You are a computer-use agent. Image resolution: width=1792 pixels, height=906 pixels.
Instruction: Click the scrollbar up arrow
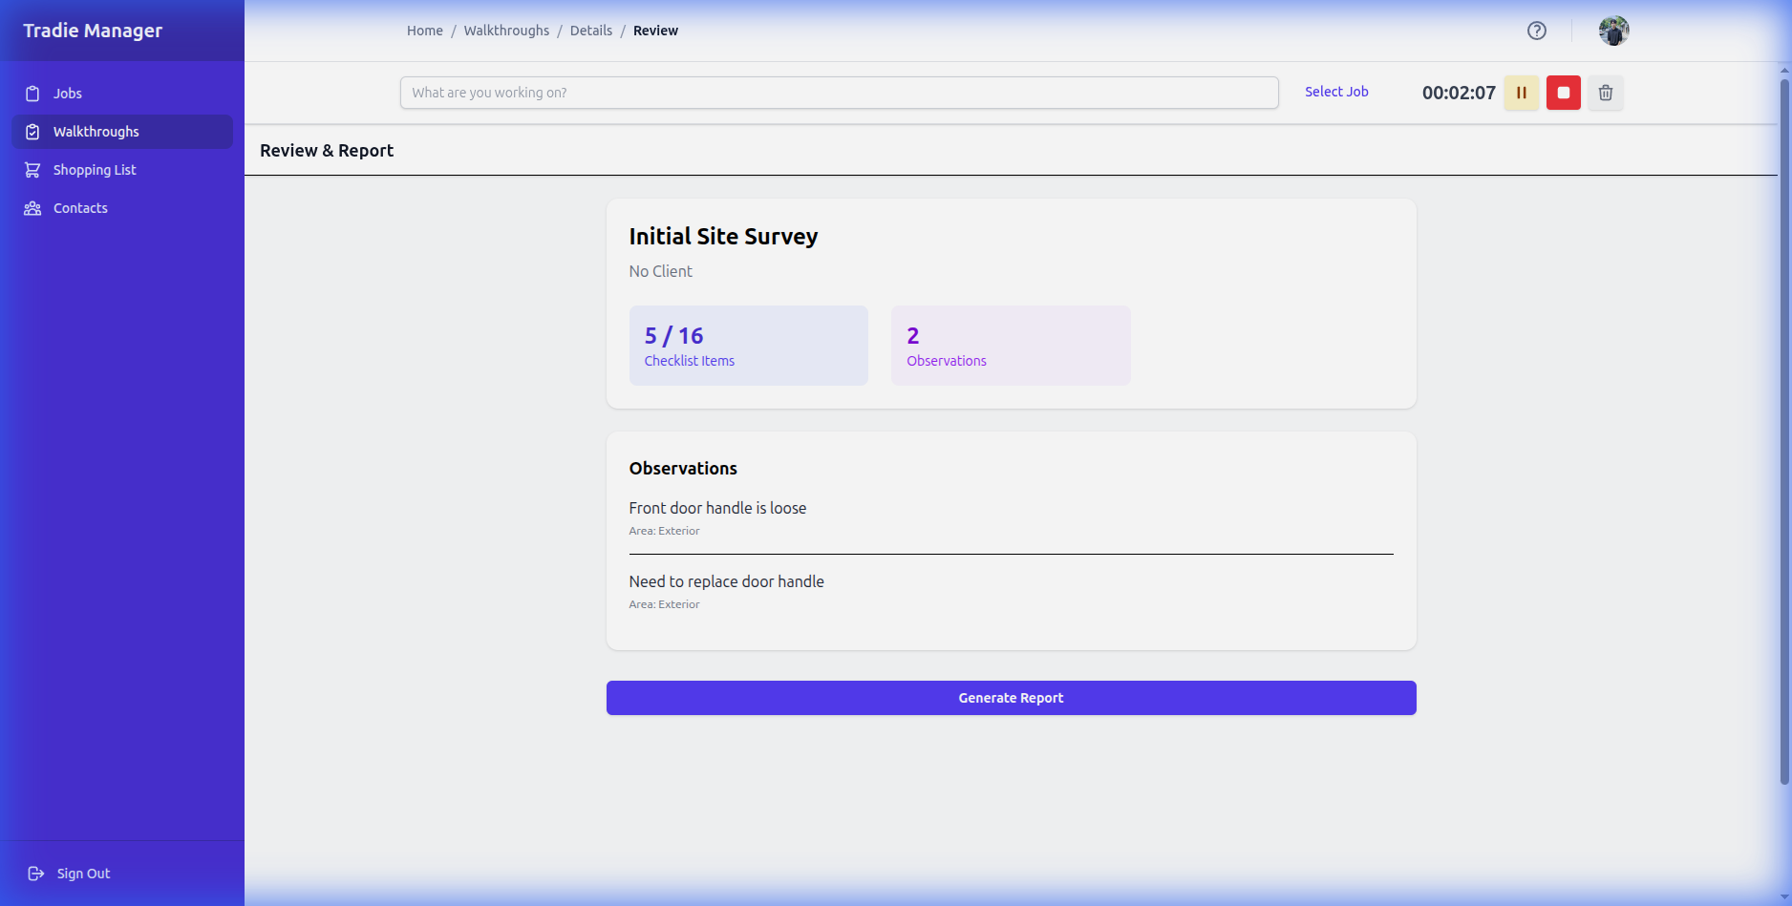click(x=1783, y=69)
